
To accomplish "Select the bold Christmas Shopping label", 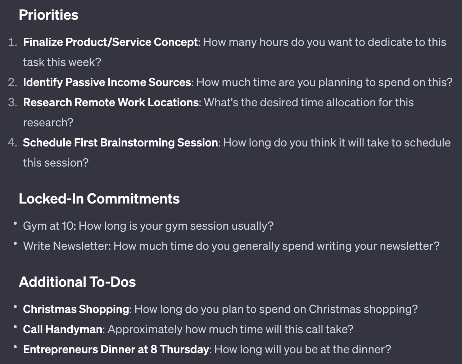I will click(76, 309).
